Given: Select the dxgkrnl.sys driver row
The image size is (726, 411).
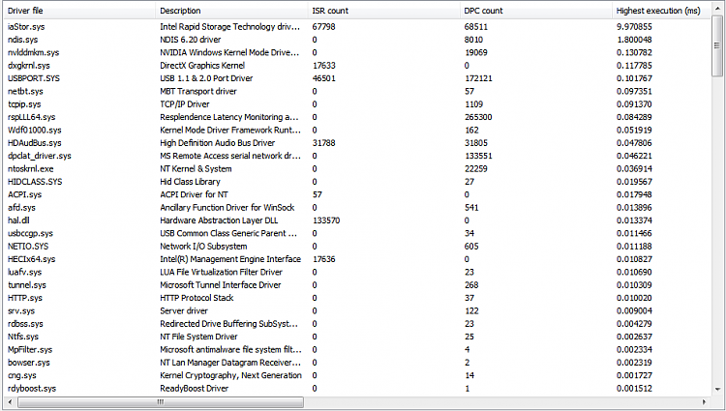Looking at the screenshot, I should pyautogui.click(x=357, y=66).
